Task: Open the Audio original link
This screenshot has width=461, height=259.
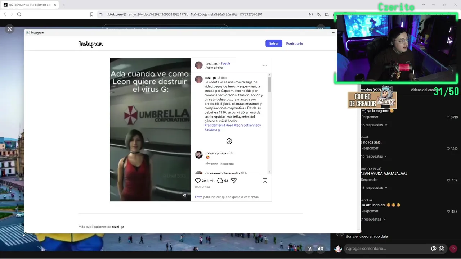Action: tap(214, 68)
